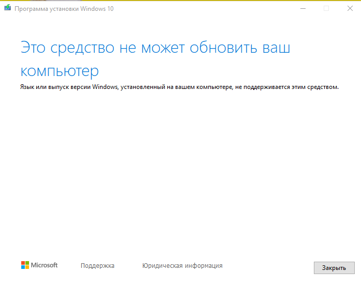This screenshot has height=287, width=361.
Task: Minimize the setup window
Action: point(303,8)
